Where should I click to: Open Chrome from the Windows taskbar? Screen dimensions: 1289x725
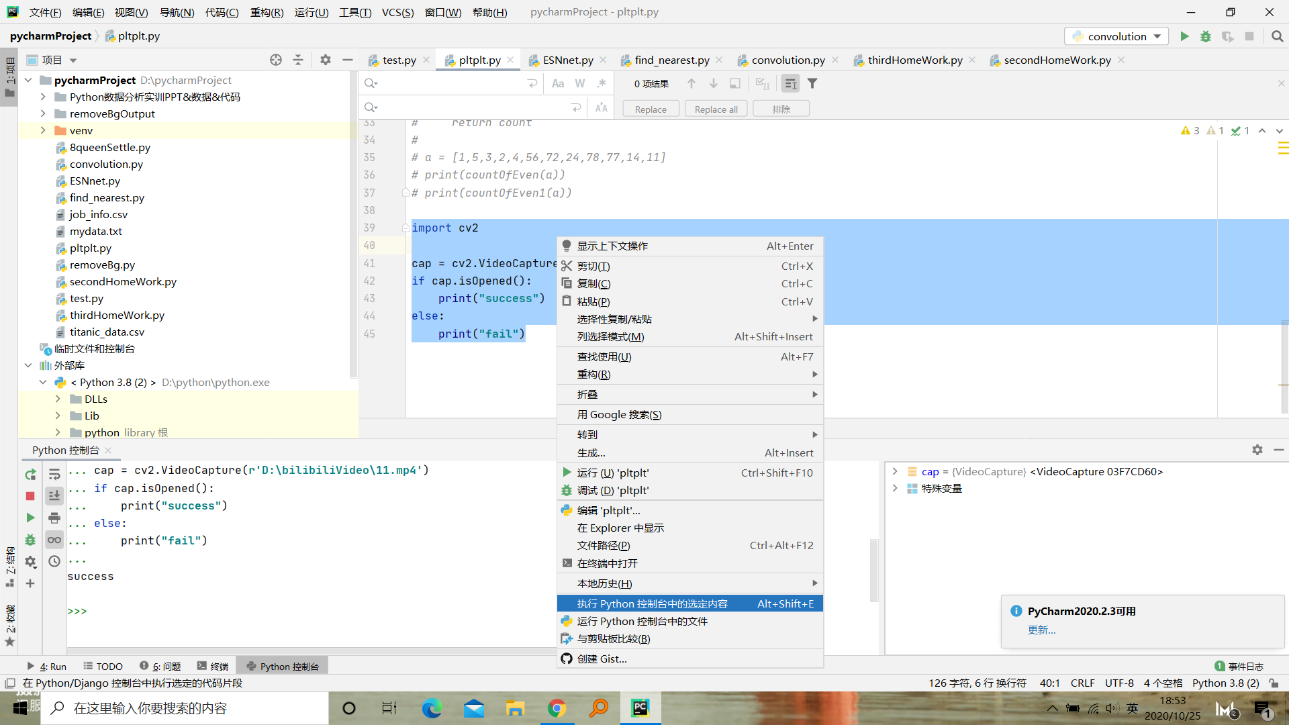coord(557,708)
